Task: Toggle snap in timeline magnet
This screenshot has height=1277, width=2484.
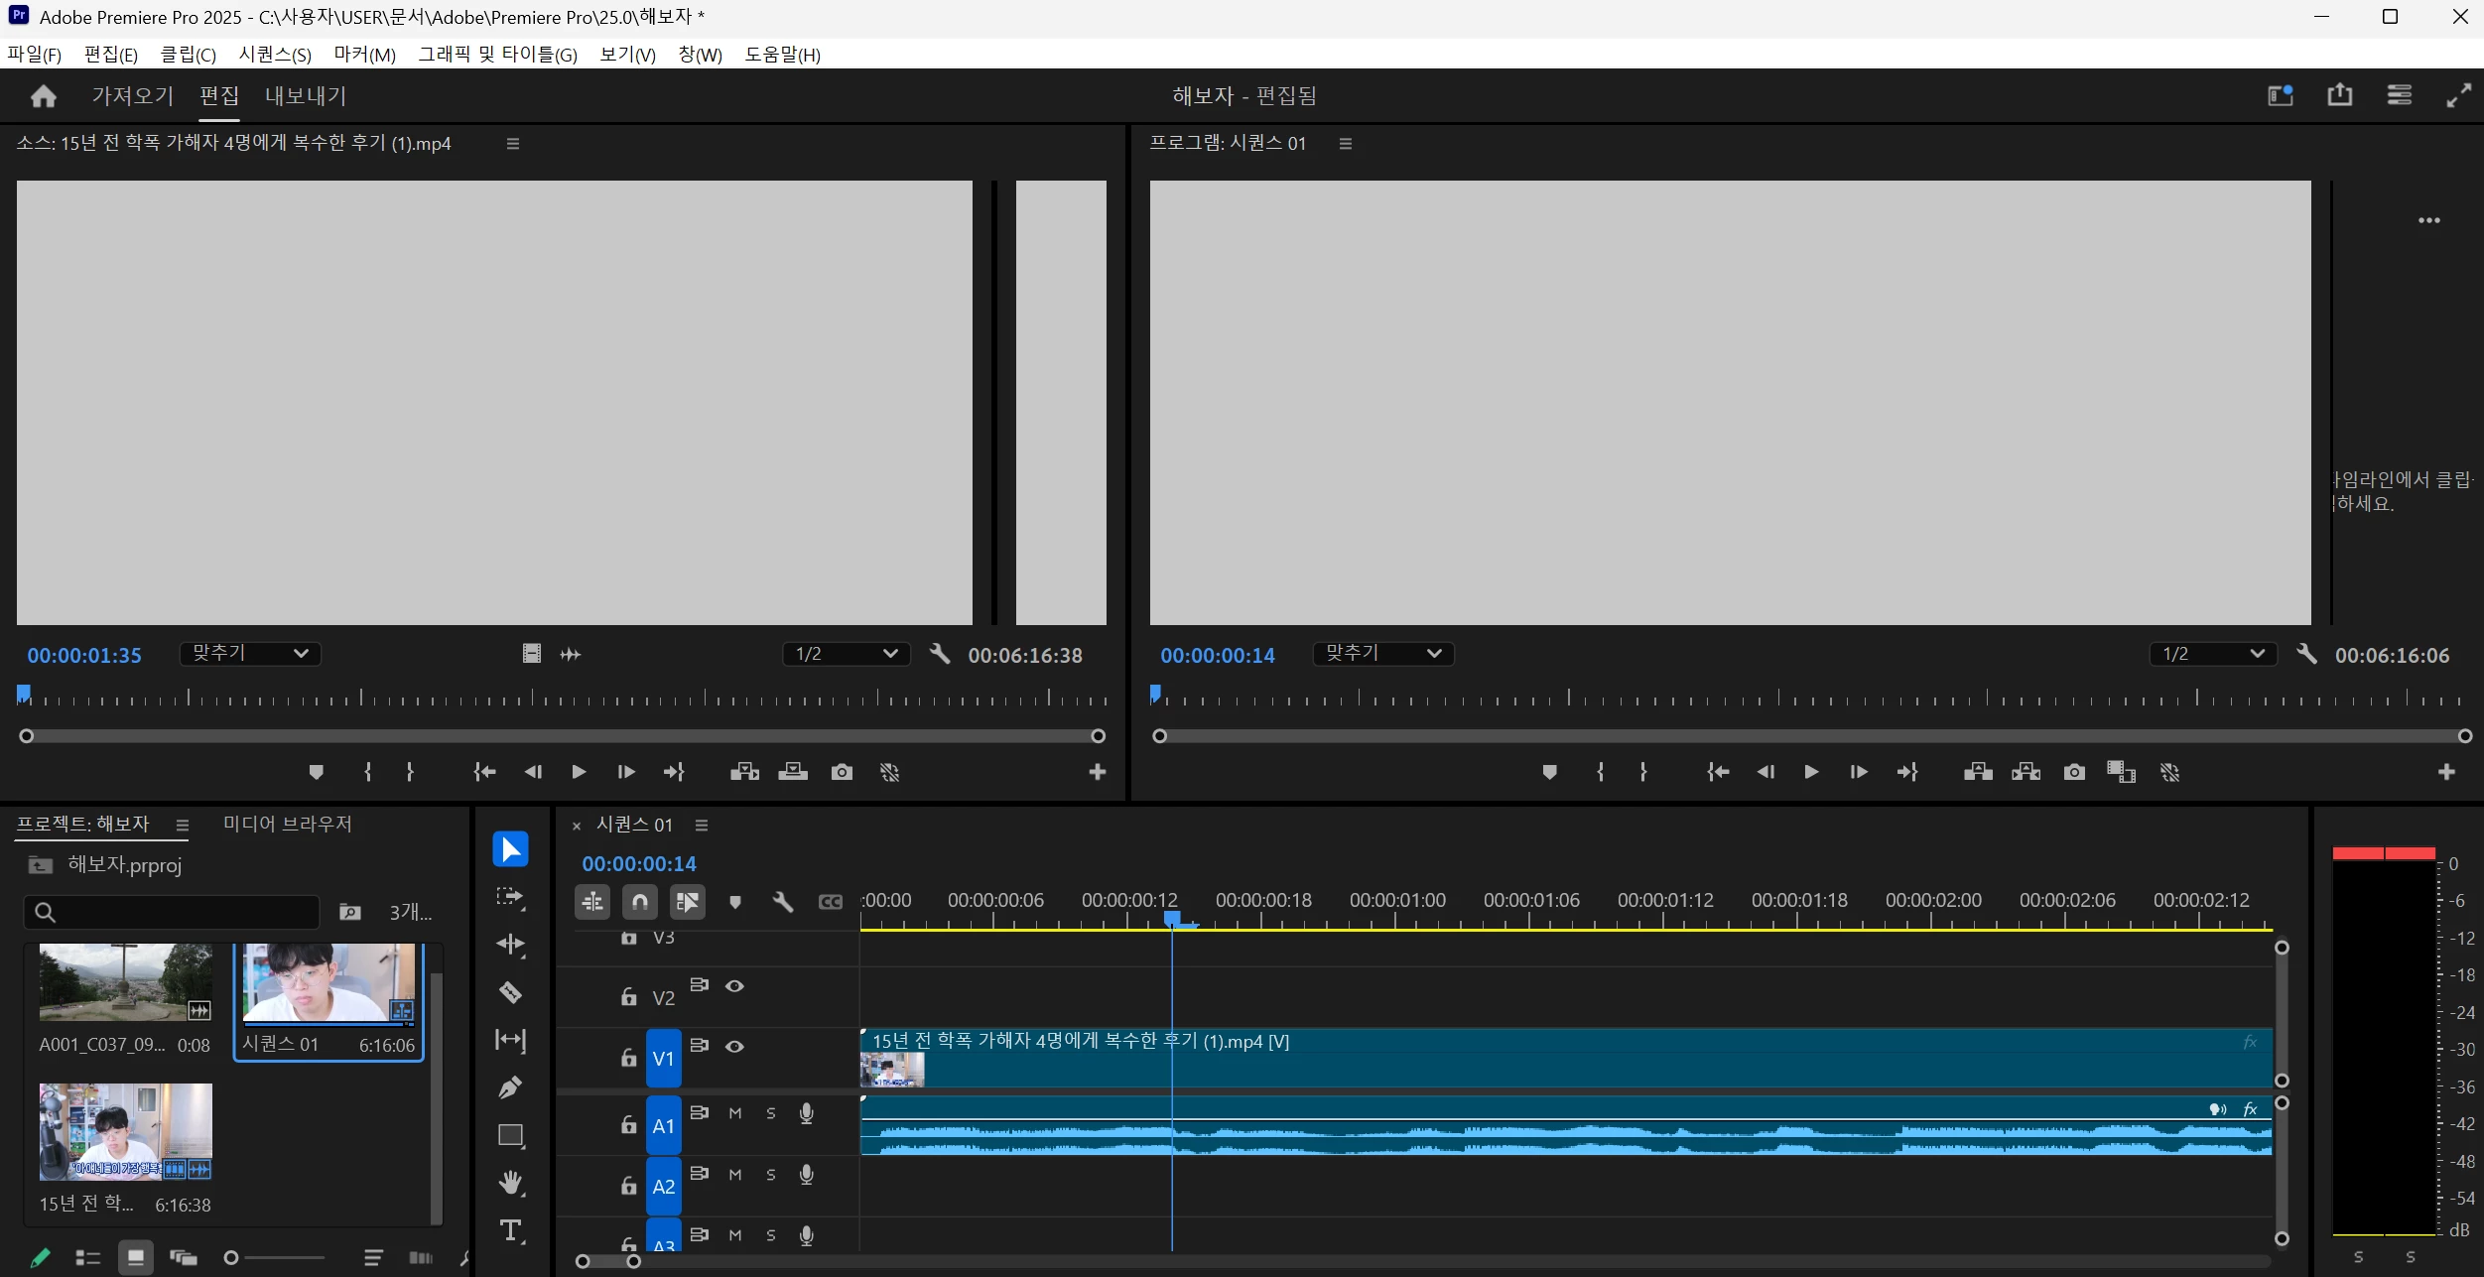Action: [640, 902]
